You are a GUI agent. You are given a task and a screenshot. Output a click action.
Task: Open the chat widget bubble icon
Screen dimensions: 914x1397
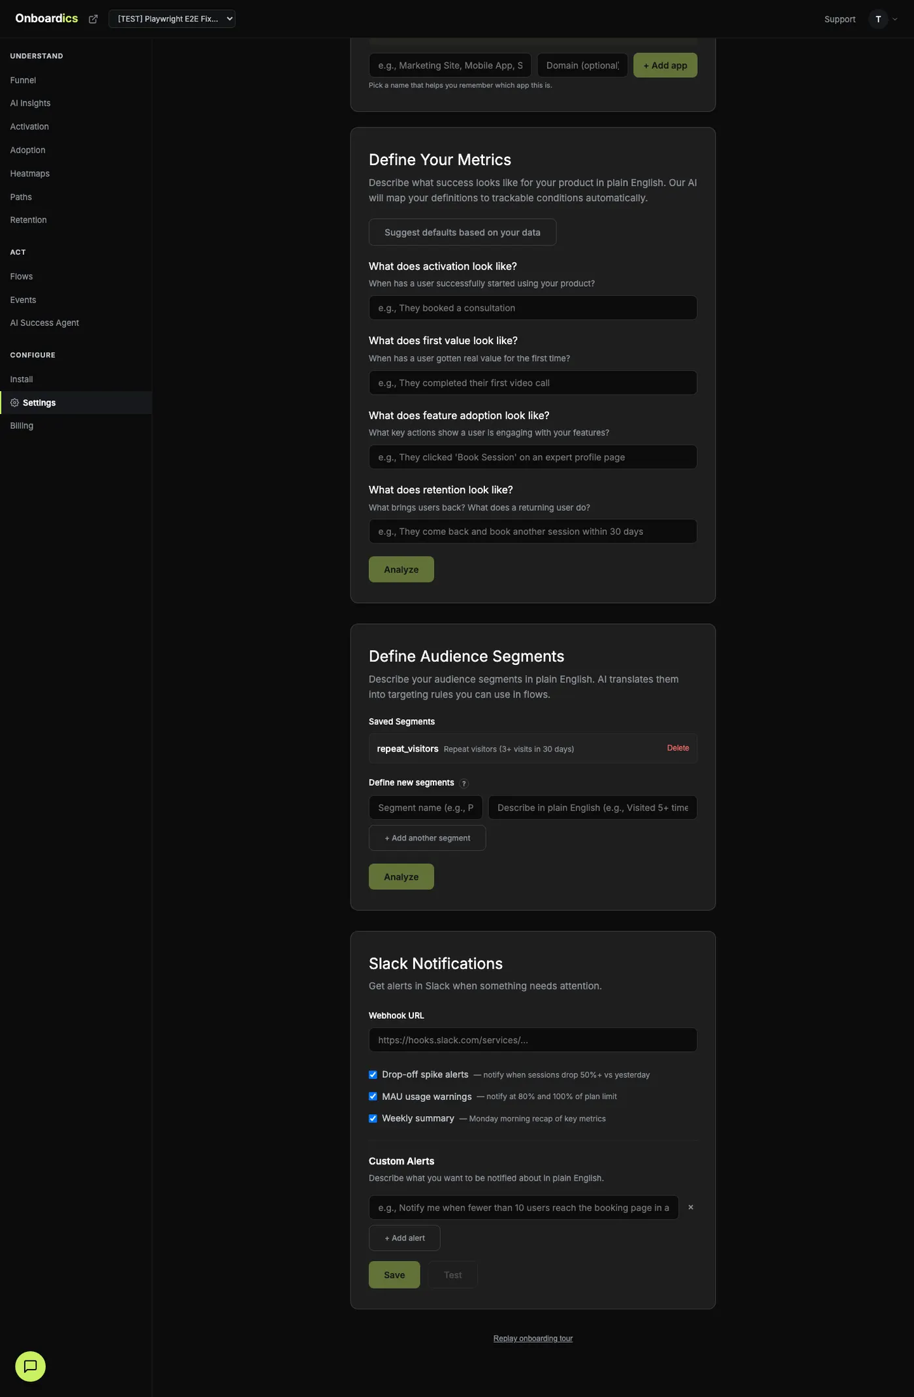pos(30,1366)
